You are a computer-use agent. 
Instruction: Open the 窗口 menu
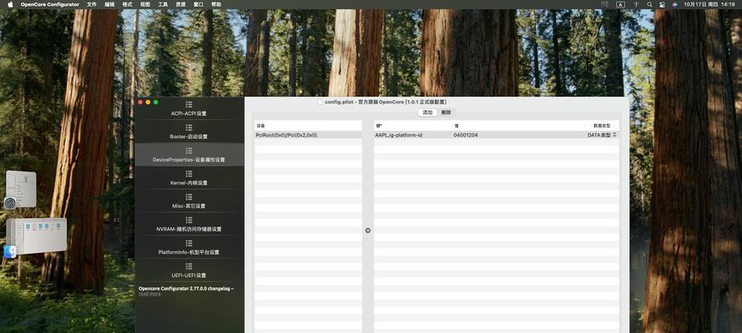[x=199, y=4]
